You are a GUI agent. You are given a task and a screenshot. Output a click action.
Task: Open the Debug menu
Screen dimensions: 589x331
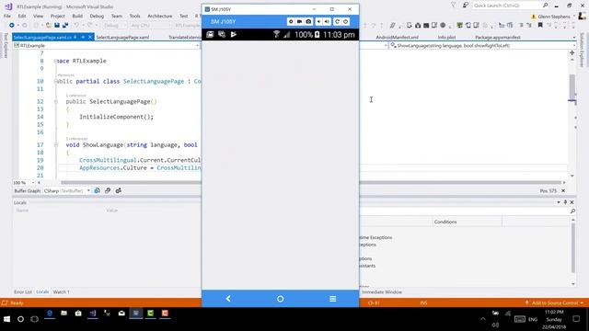(x=97, y=17)
